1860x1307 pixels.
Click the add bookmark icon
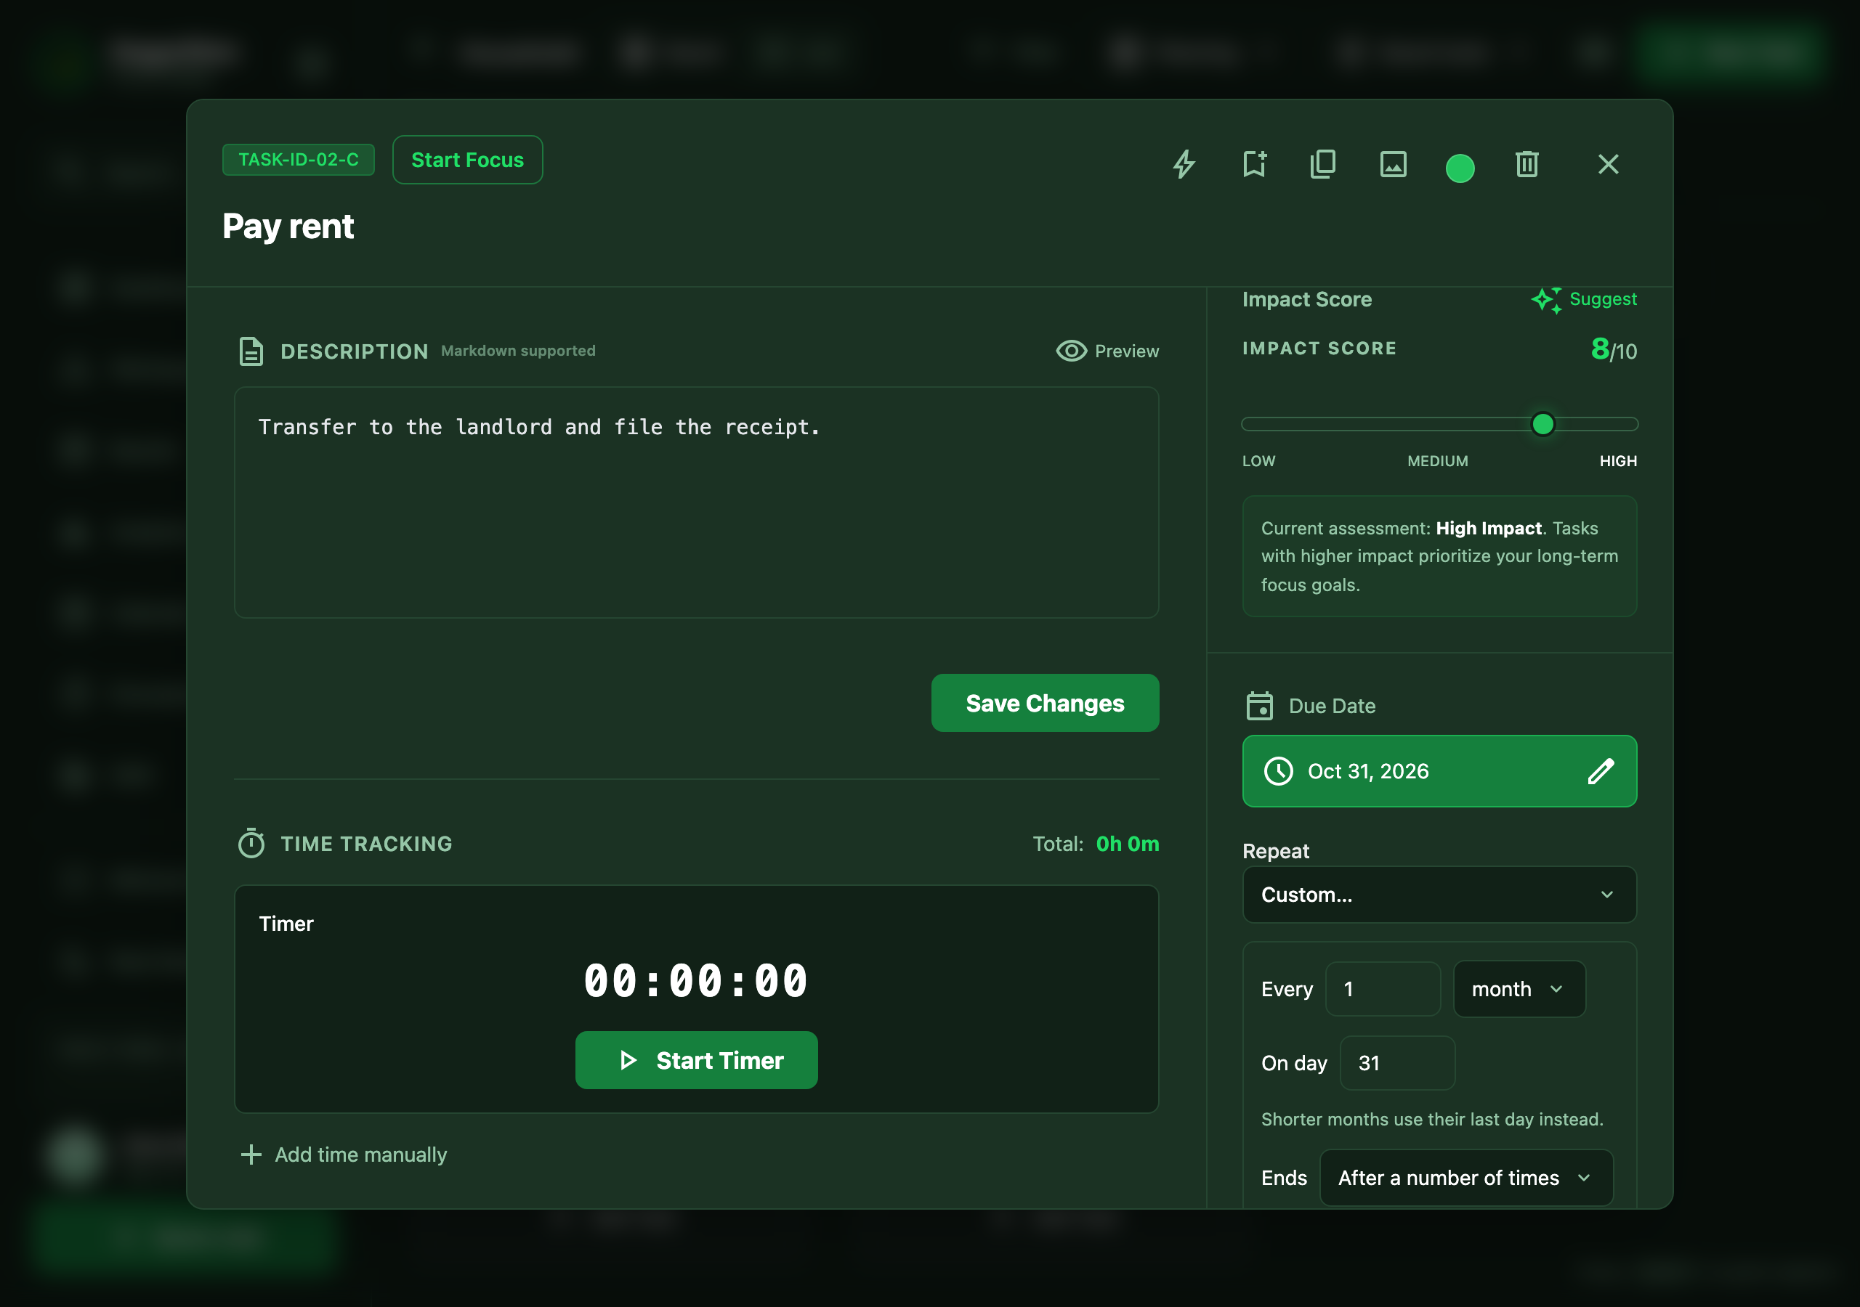click(1255, 164)
